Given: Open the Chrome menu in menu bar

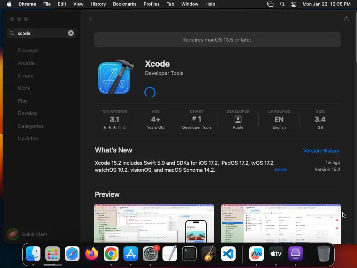Looking at the screenshot, I should (27, 4).
